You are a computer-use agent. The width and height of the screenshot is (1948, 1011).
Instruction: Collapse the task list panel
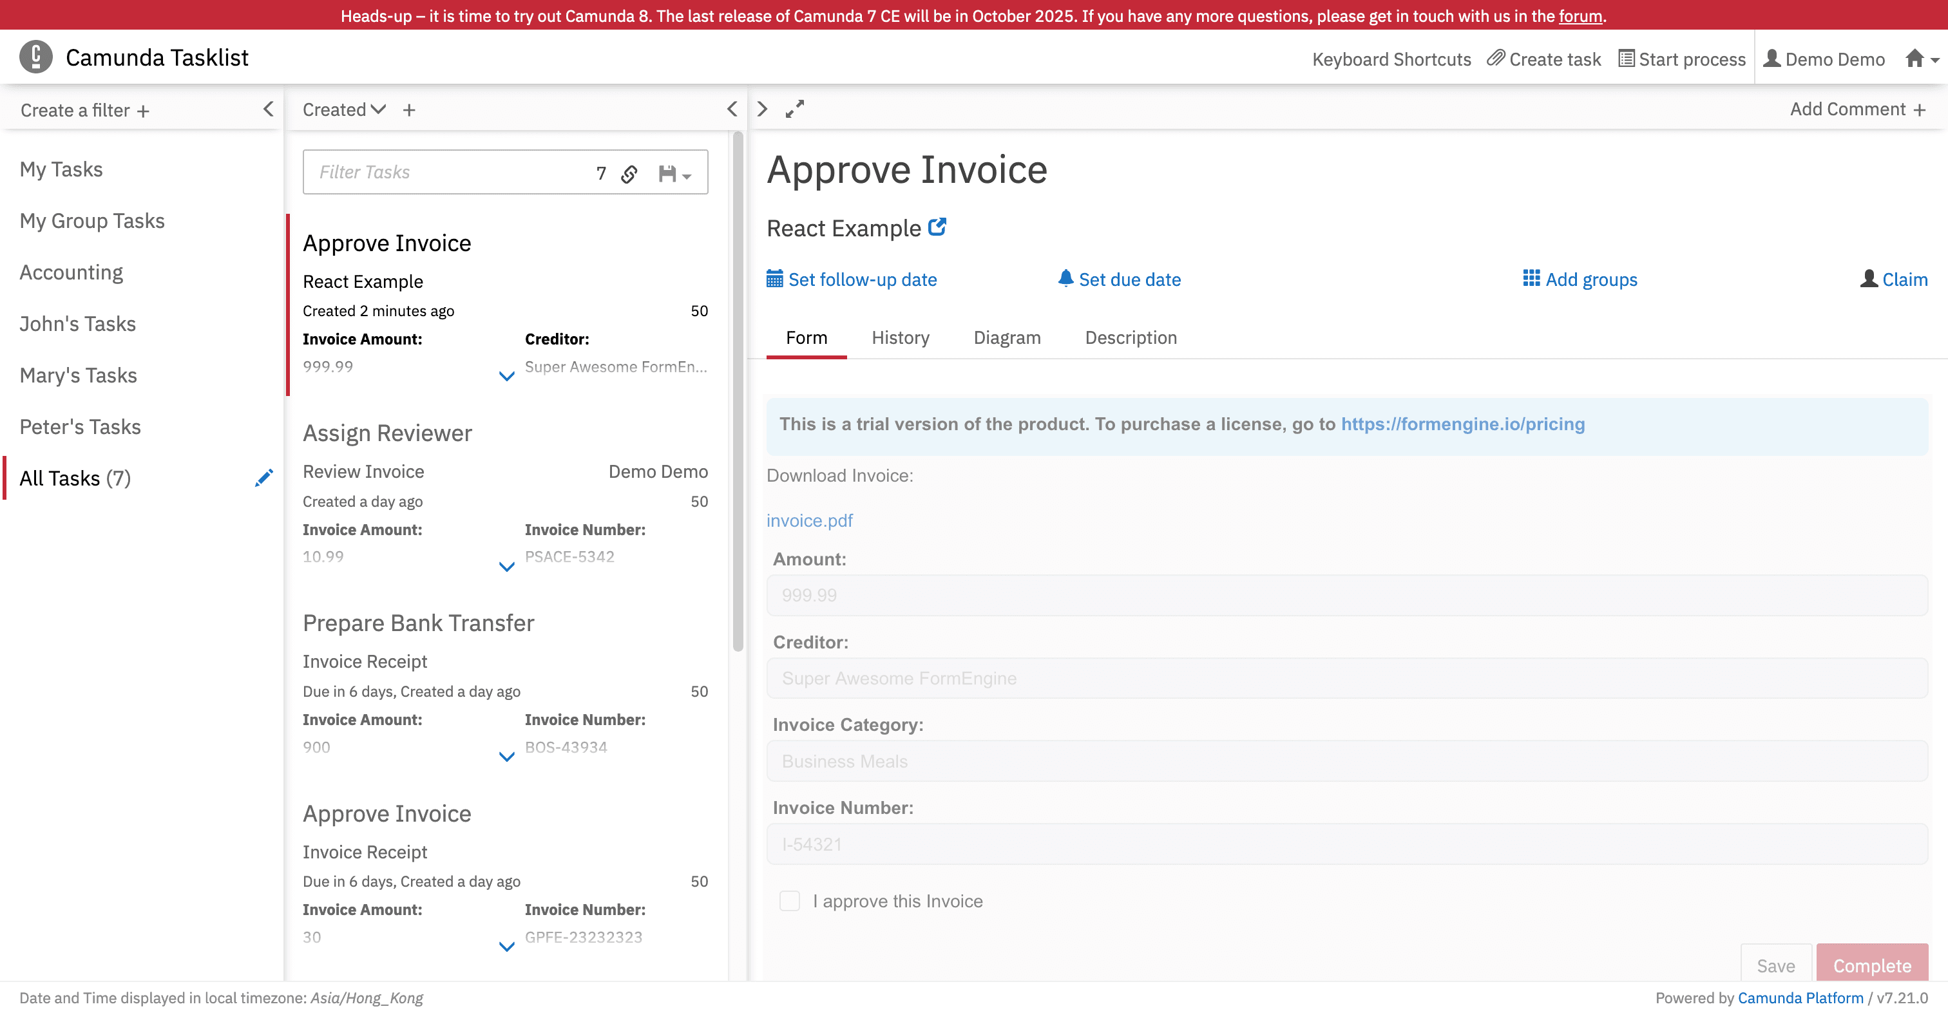730,109
